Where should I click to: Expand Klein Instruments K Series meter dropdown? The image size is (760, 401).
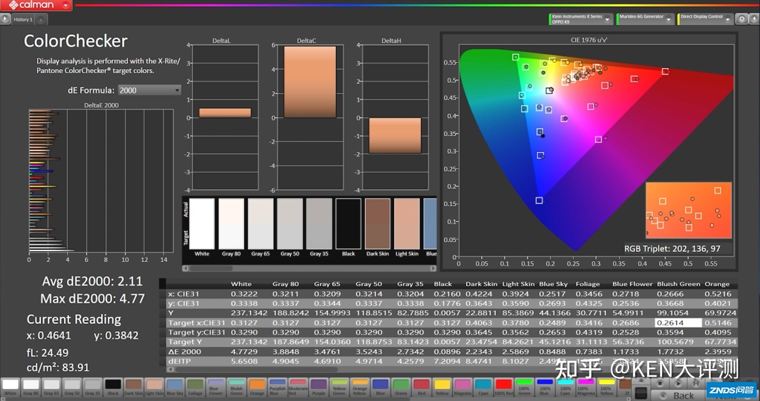607,19
